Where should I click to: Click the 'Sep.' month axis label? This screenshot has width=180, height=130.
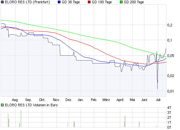[x=28, y=100]
